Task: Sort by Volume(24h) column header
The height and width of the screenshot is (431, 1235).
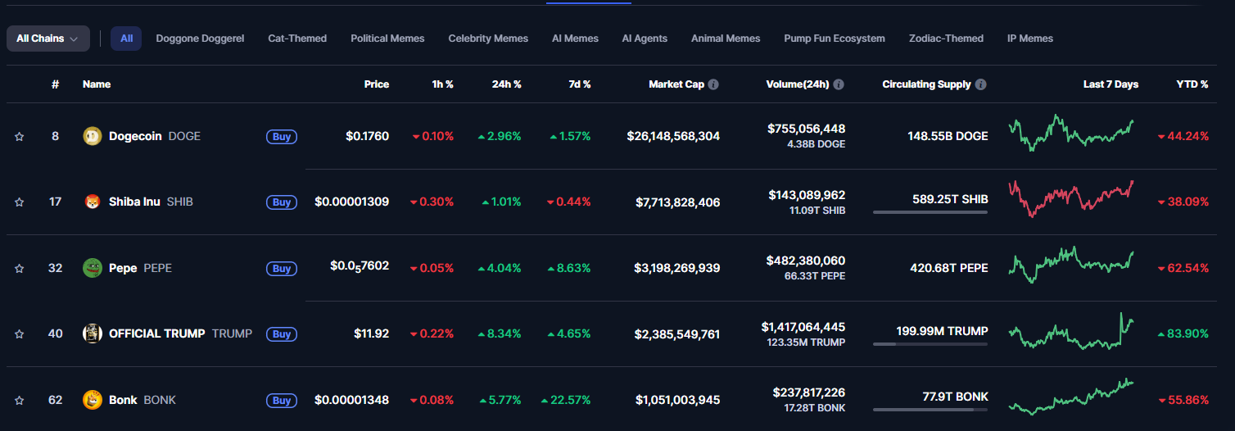Action: pyautogui.click(x=798, y=84)
